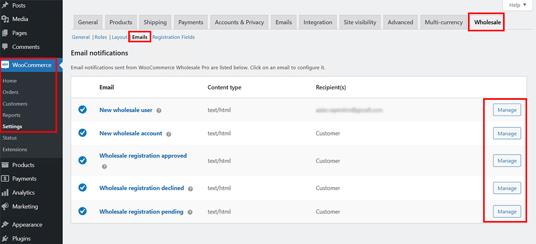Image resolution: width=536 pixels, height=244 pixels.
Task: Click the Plugins plug icon
Action: [x=5, y=239]
